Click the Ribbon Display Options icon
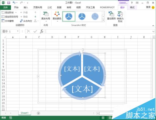This screenshot has width=156, height=120. 137,3
